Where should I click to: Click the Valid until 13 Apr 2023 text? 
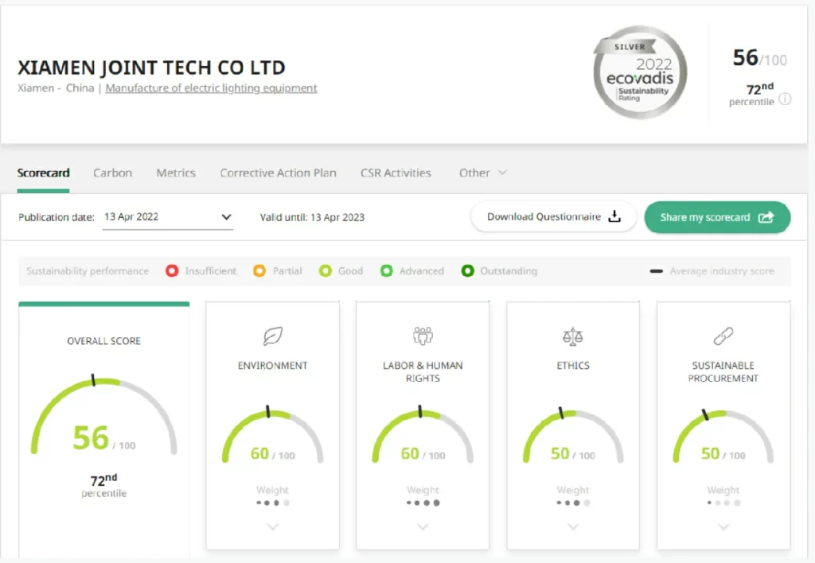point(312,217)
